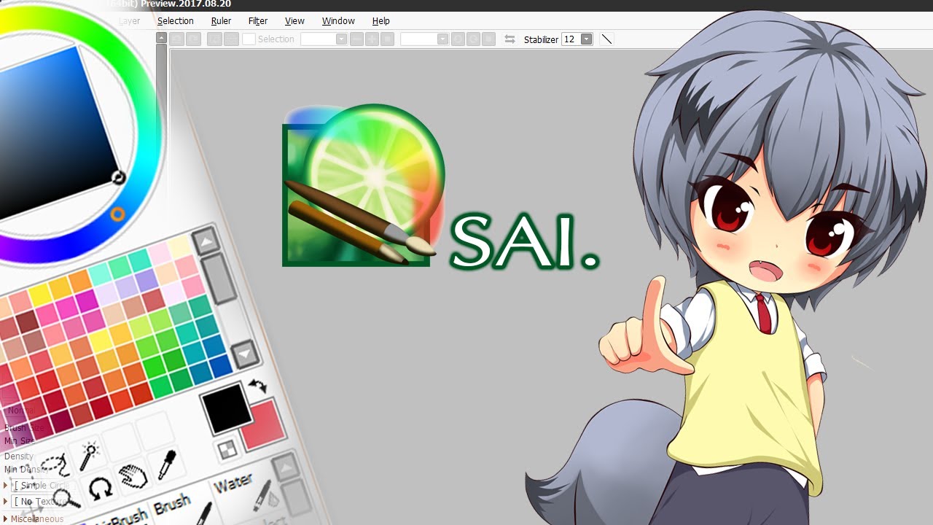The image size is (933, 525).
Task: Click brush tool list scroll-up arrow
Action: click(x=285, y=467)
